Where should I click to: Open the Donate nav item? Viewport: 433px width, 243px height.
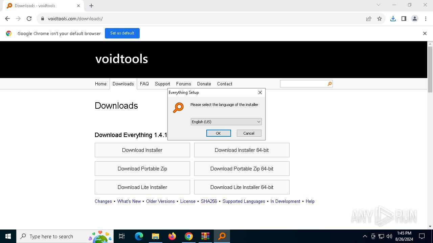(x=204, y=84)
